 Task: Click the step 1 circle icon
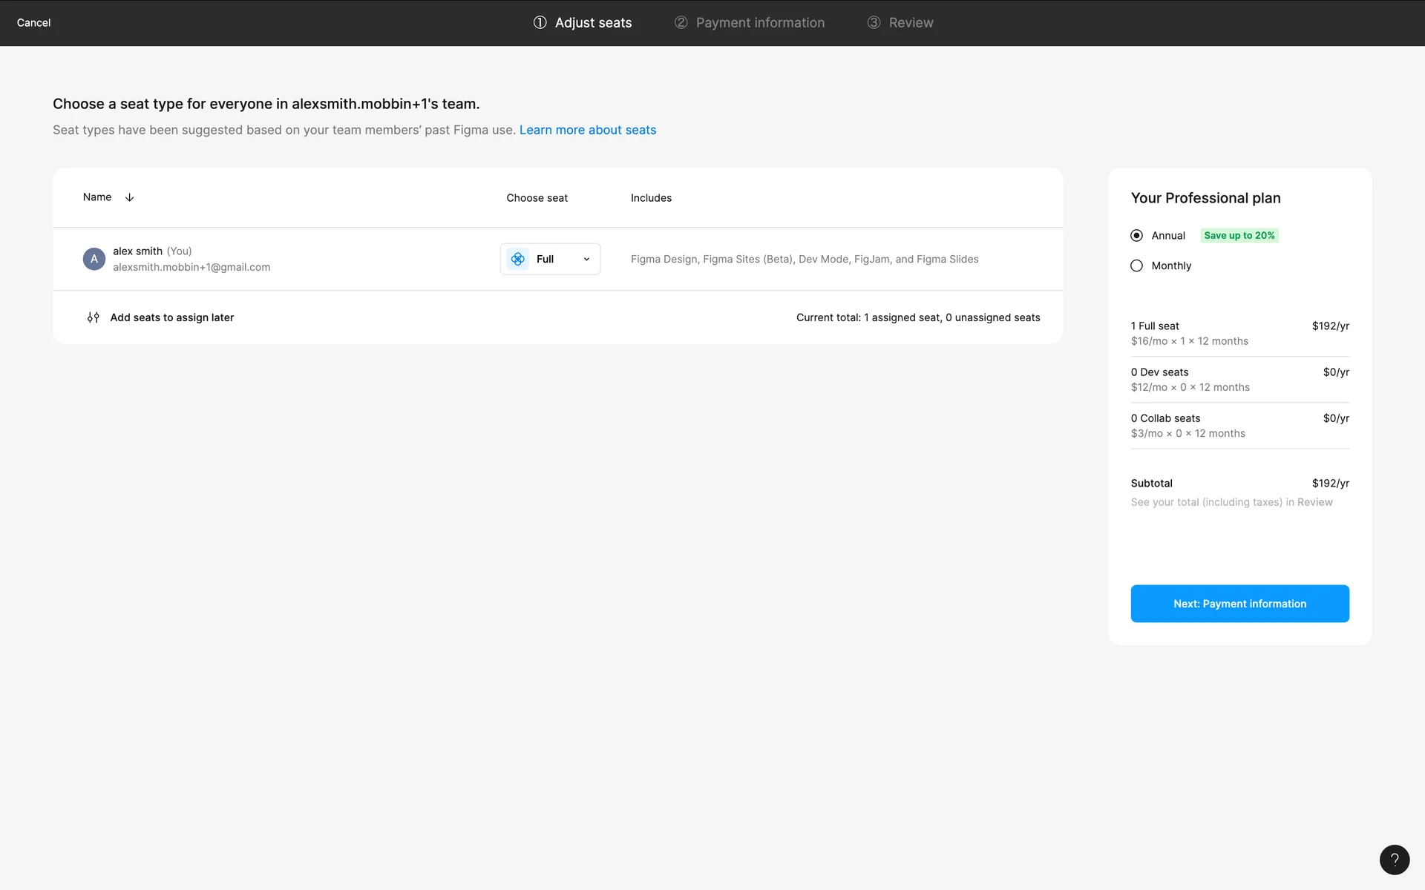(540, 22)
